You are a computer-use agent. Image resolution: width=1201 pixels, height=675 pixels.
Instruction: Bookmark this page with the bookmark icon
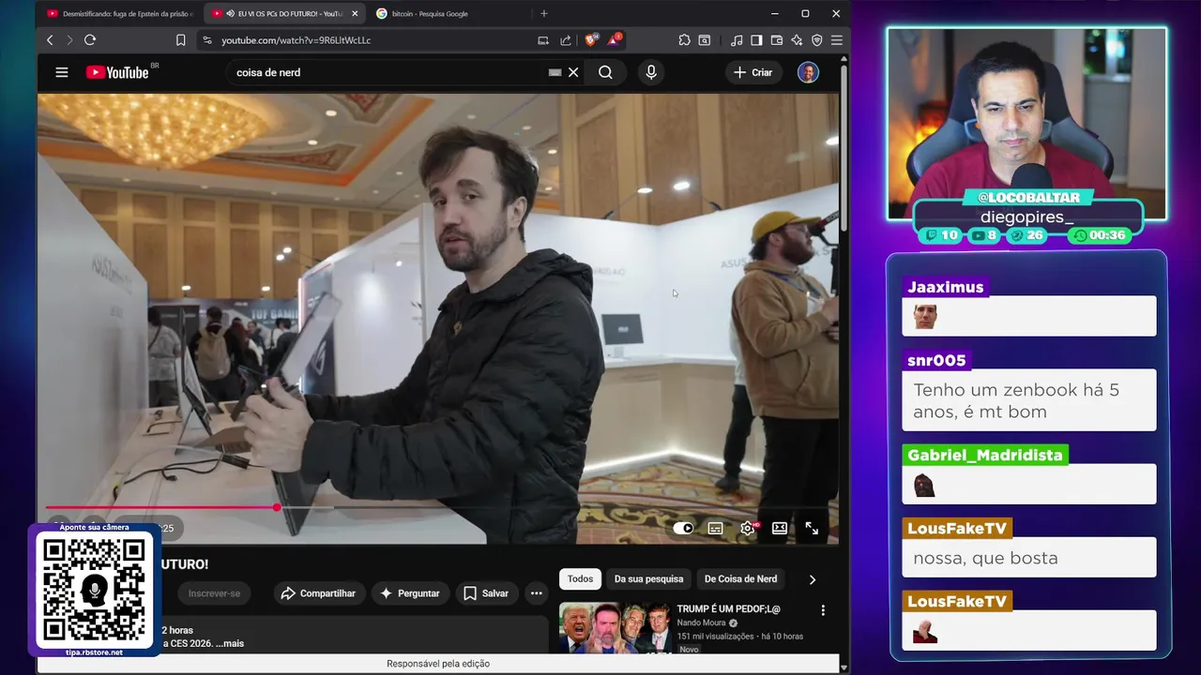(181, 40)
